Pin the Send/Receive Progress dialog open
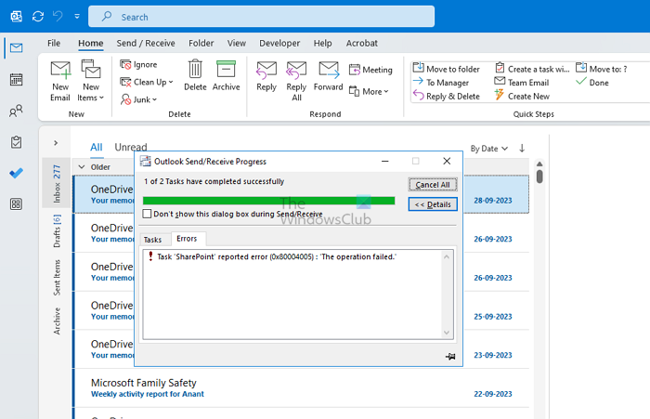 450,357
